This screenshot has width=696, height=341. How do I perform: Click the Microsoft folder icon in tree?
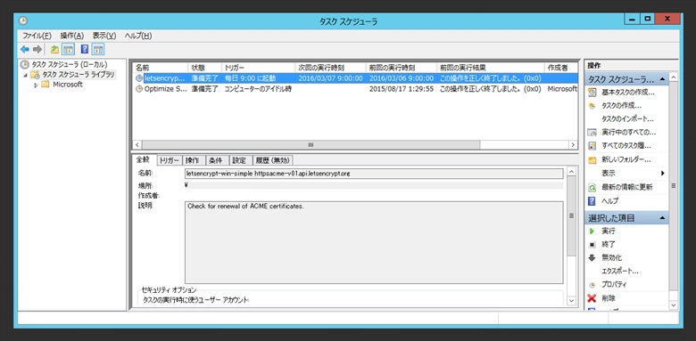point(46,85)
